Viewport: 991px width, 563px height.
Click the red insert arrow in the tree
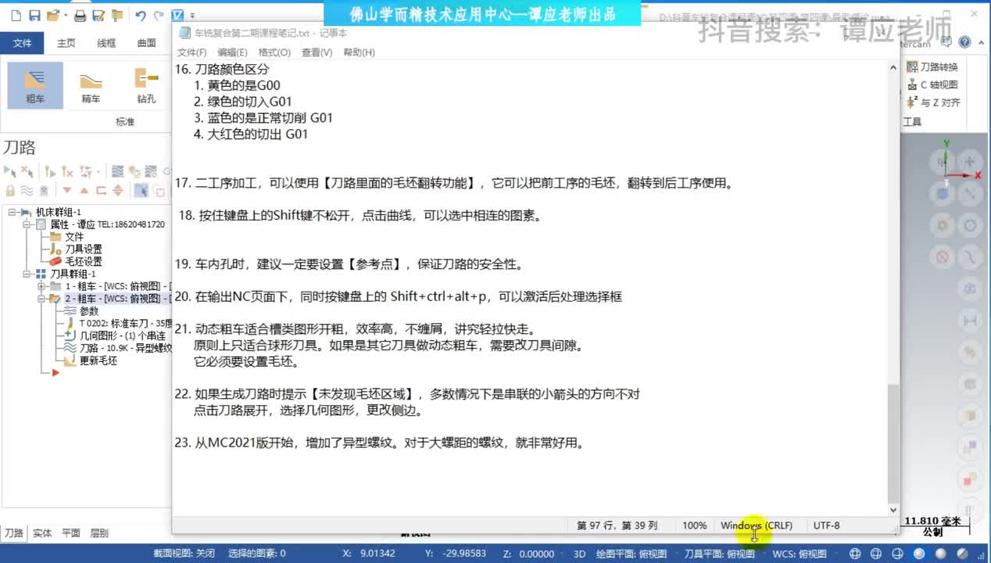tap(55, 373)
